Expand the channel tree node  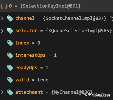click(2, 18)
